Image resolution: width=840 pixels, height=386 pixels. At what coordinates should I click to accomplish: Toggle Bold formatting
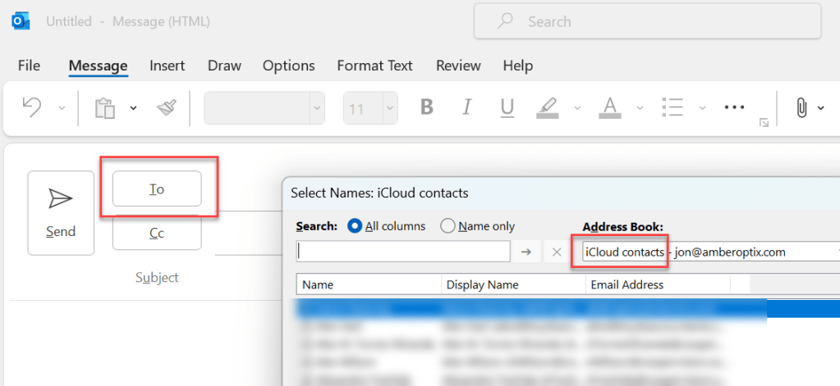point(426,107)
